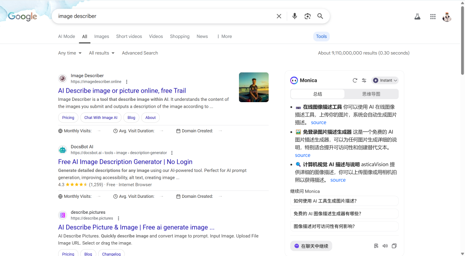Start voice search with the microphone icon
This screenshot has height=256, width=465.
click(x=294, y=16)
